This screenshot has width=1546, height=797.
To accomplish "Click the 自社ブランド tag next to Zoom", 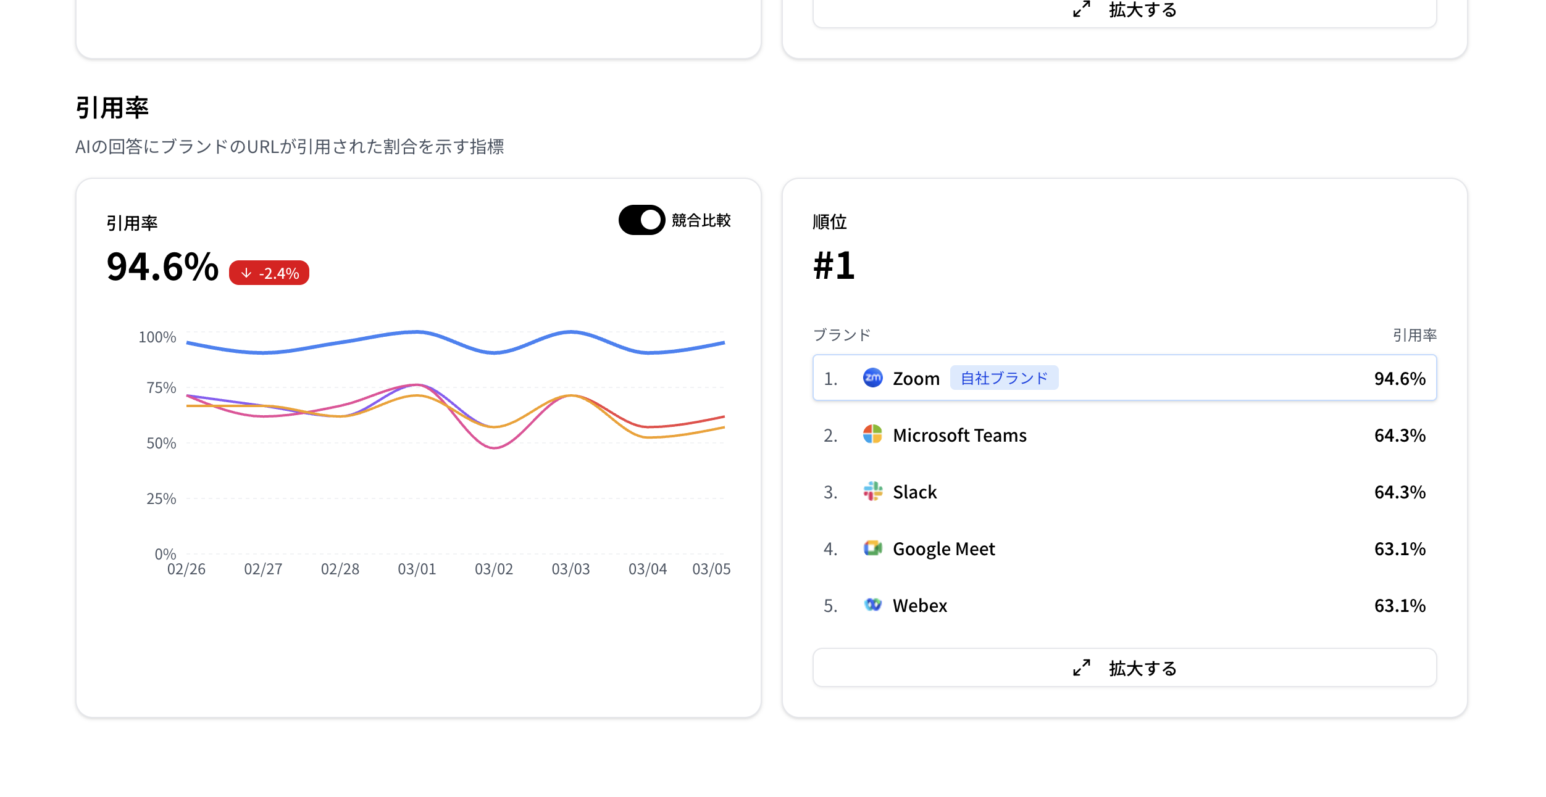I will pos(1004,378).
